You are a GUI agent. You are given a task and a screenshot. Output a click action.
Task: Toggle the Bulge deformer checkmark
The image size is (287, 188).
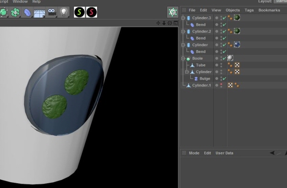(x=224, y=79)
